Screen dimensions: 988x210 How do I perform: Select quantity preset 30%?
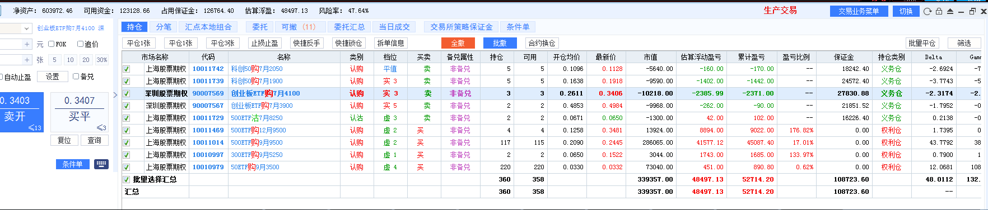tap(101, 60)
